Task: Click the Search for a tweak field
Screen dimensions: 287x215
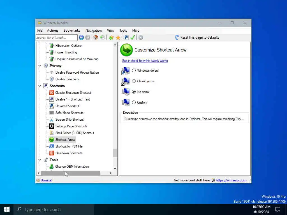Action: [x=57, y=38]
